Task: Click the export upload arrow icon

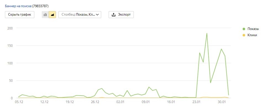Action: (114, 15)
